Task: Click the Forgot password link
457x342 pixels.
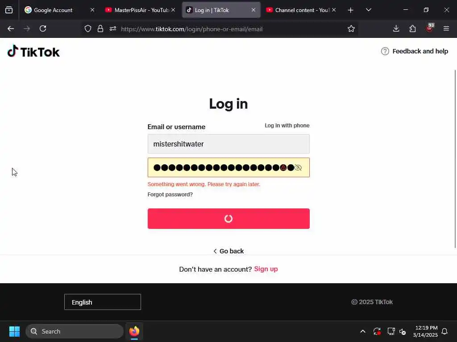Action: click(x=170, y=194)
